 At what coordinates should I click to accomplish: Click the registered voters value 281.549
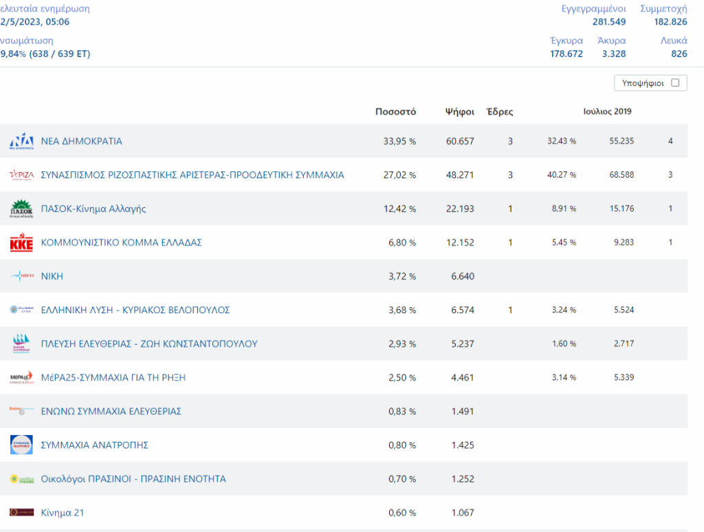(609, 22)
